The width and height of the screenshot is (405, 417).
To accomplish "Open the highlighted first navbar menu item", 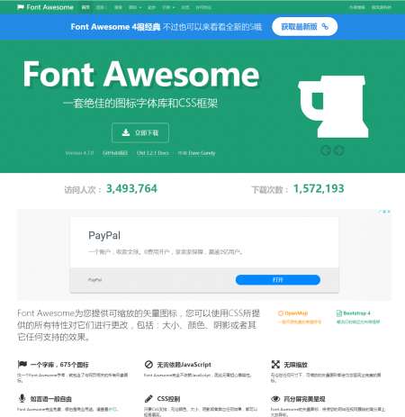I will click(x=85, y=7).
